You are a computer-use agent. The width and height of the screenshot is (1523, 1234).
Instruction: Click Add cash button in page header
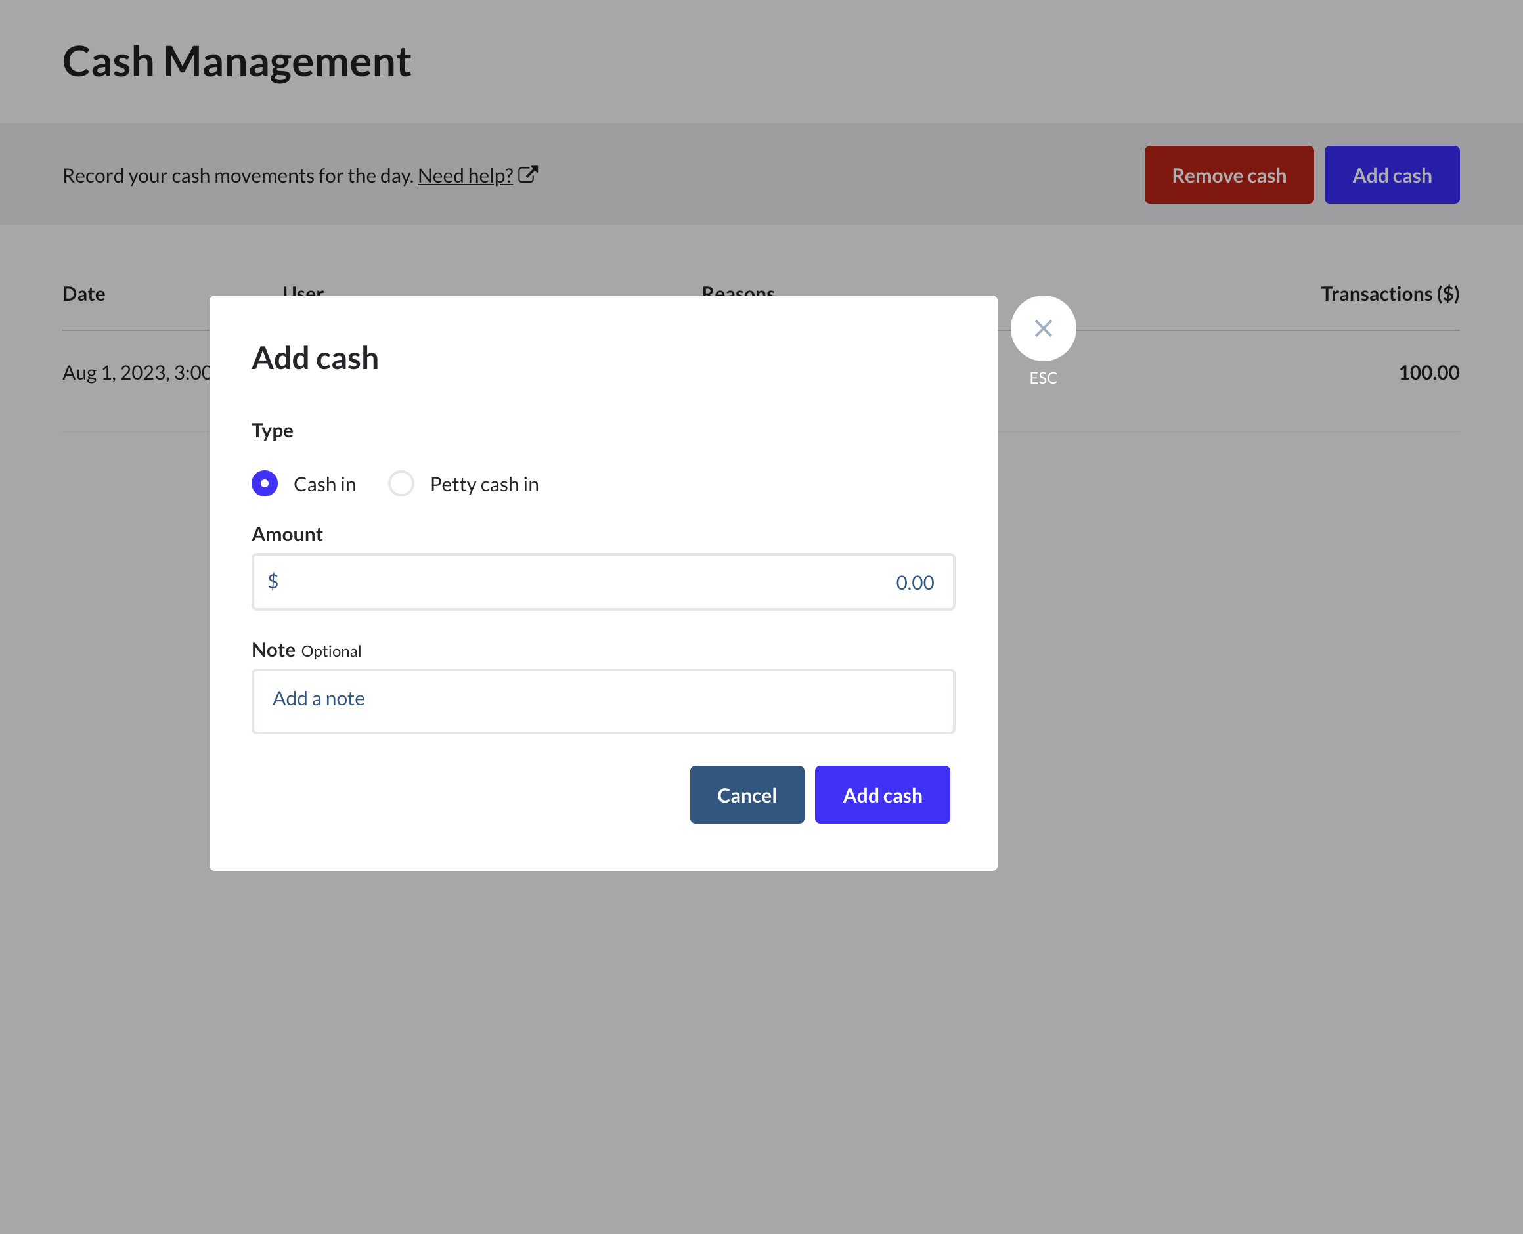[1391, 175]
